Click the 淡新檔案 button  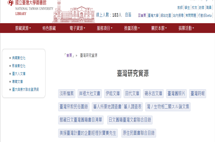[67, 94]
